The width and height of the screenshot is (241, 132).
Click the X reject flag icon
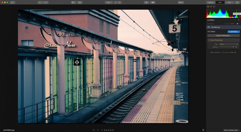click(x=102, y=130)
